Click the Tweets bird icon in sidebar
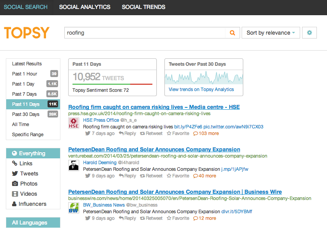Image resolution: width=327 pixels, height=228 pixels. 15,174
